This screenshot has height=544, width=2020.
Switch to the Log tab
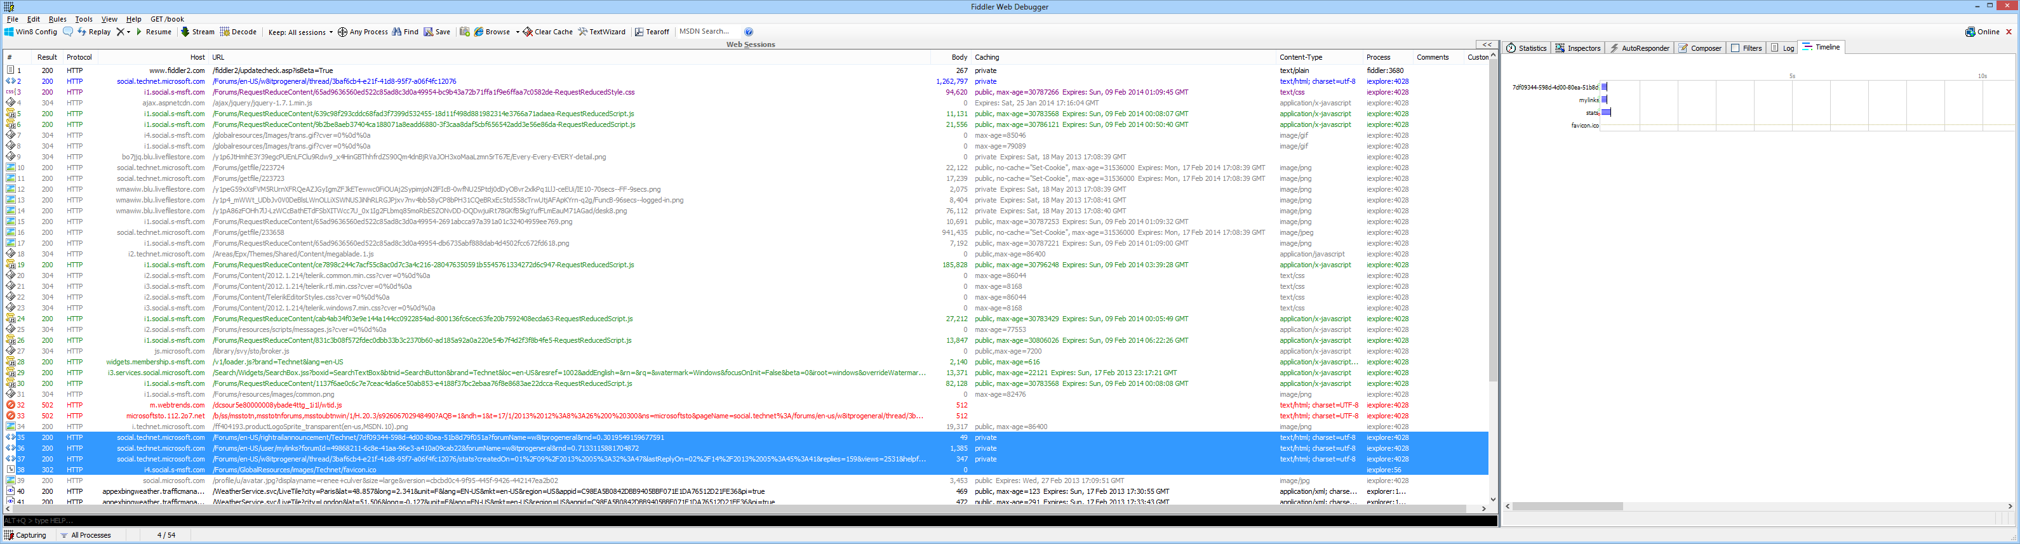[1783, 48]
